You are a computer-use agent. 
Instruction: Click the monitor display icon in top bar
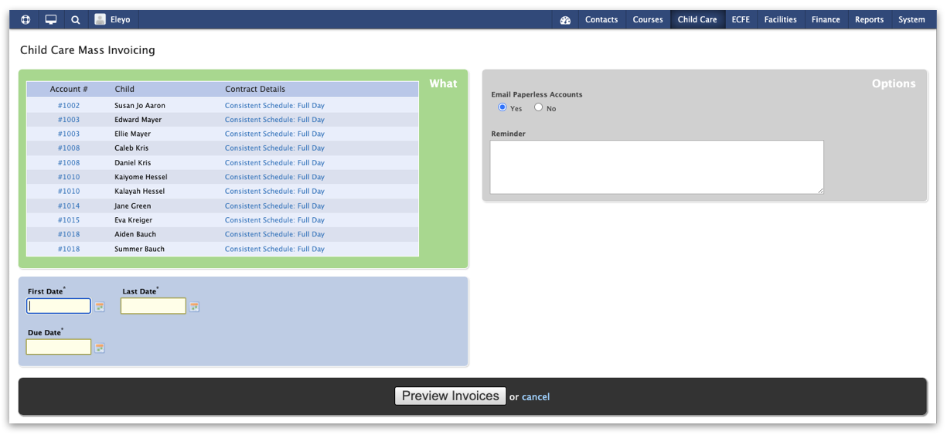51,20
